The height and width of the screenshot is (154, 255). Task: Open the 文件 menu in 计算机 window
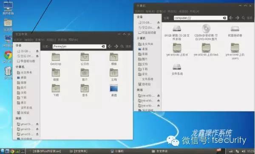[139, 11]
